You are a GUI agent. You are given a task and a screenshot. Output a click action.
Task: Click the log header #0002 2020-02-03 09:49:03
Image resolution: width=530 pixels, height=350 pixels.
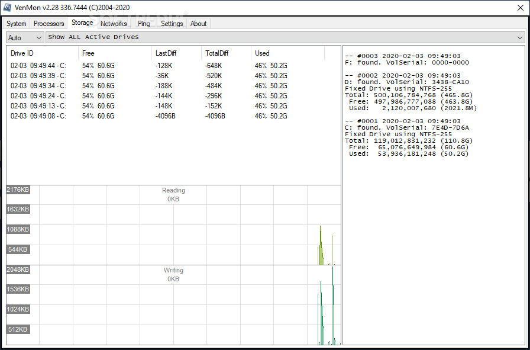pyautogui.click(x=403, y=75)
